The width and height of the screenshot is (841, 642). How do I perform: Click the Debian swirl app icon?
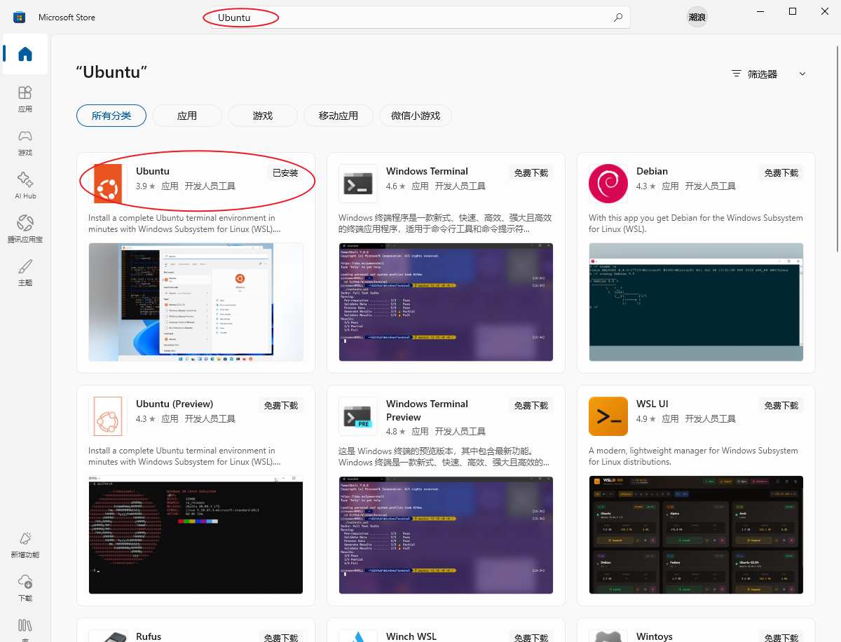click(x=608, y=184)
